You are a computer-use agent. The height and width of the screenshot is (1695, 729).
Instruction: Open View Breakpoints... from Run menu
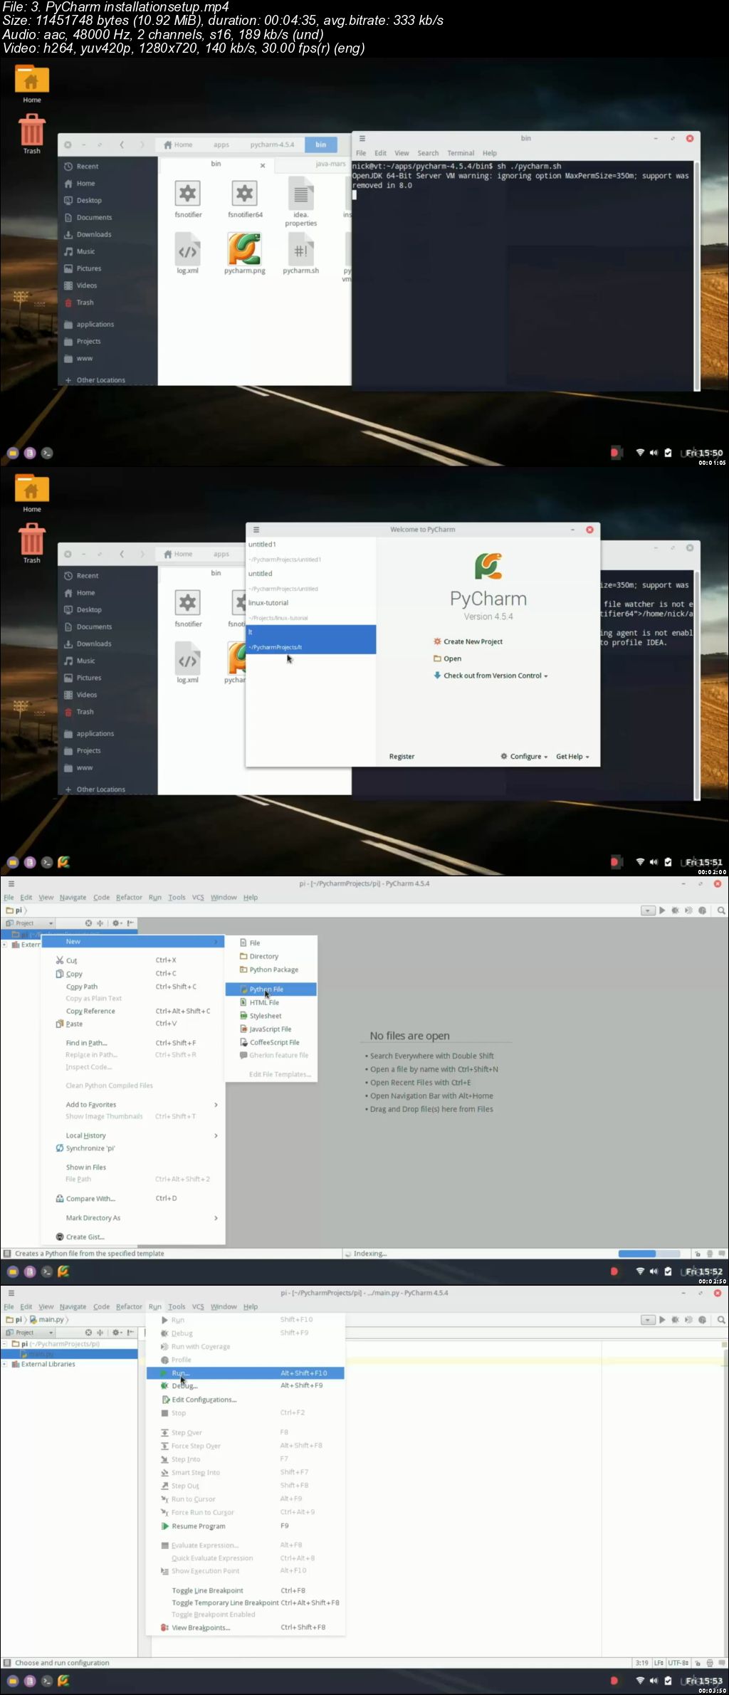tap(246, 1627)
